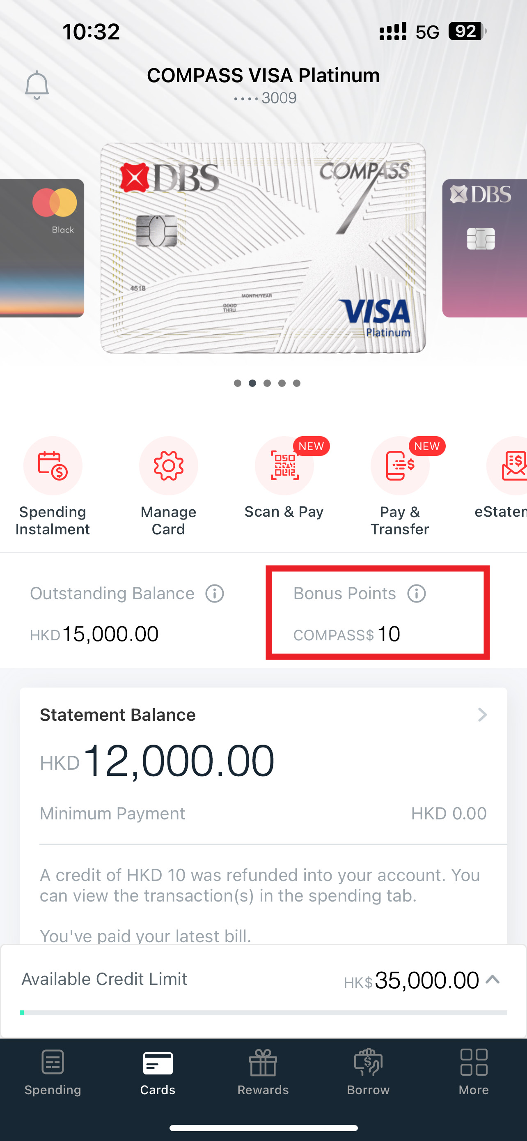Switch to the Spending tab
This screenshot has height=1141, width=527.
(53, 1072)
